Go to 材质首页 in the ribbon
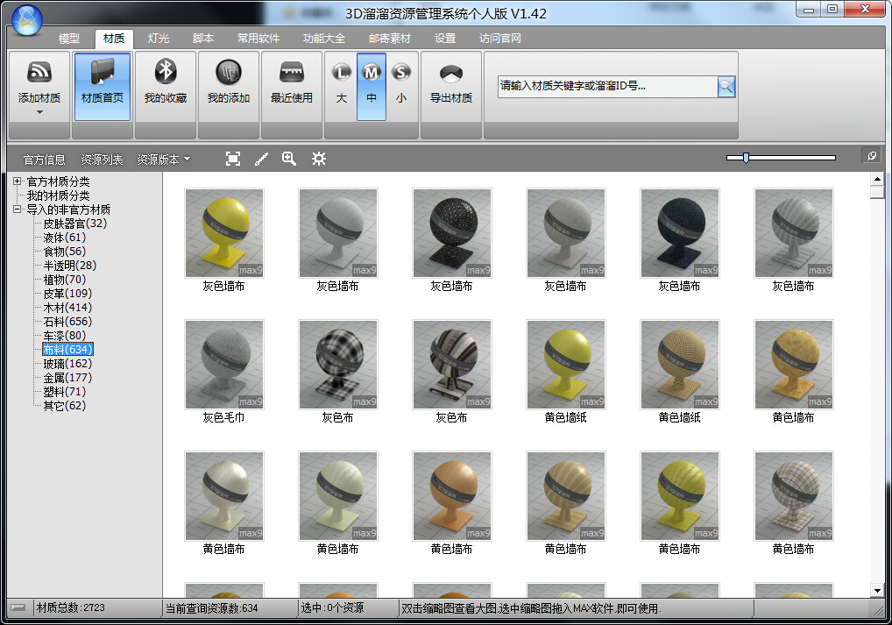The width and height of the screenshot is (892, 625). coord(103,87)
